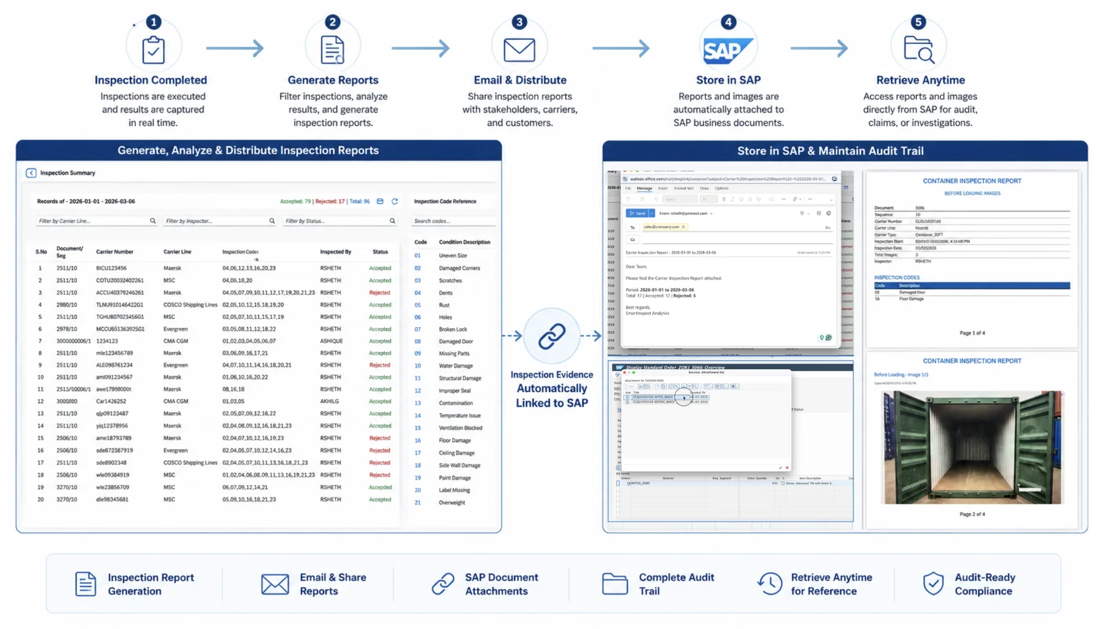Click search icon in Filter by Carrier Line

click(152, 221)
